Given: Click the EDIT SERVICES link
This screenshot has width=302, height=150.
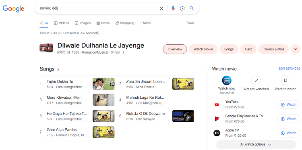Looking at the screenshot, I should 289,69.
